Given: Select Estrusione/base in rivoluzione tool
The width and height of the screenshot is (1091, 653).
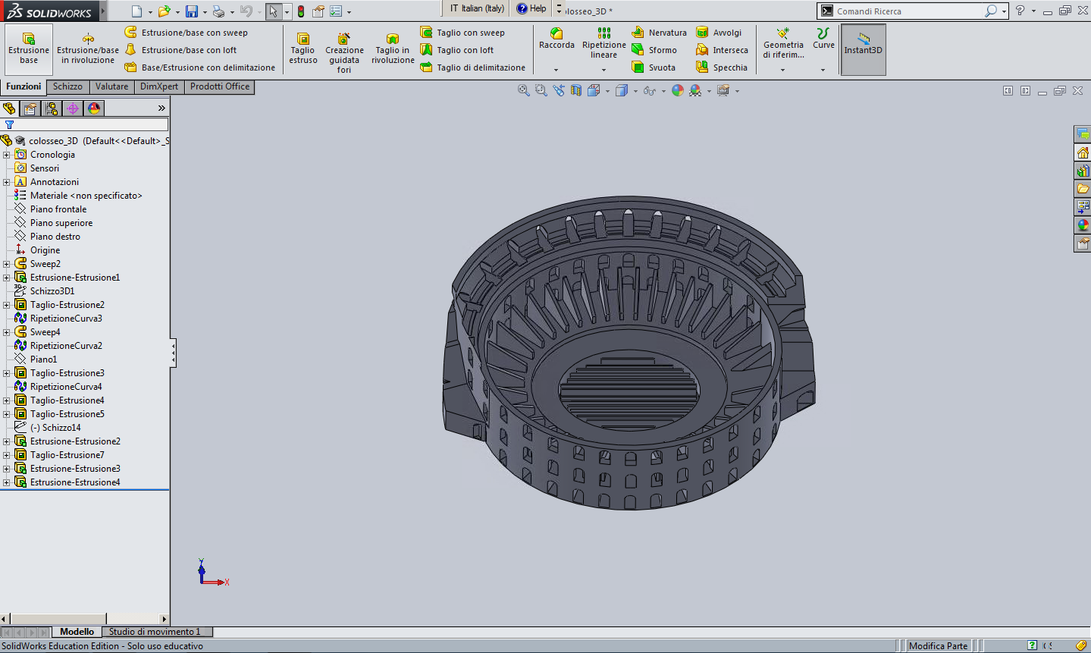Looking at the screenshot, I should [88, 49].
